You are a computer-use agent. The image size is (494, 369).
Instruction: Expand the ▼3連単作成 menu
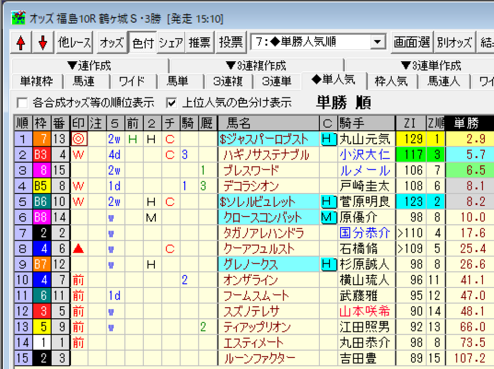coord(431,66)
